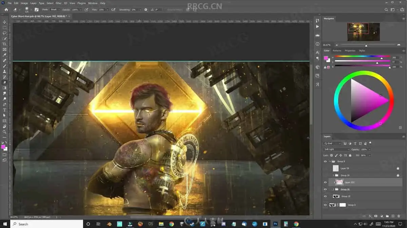Open the Soft Light blend mode dropdown
Viewport: 407px width, 228px height.
336,149
